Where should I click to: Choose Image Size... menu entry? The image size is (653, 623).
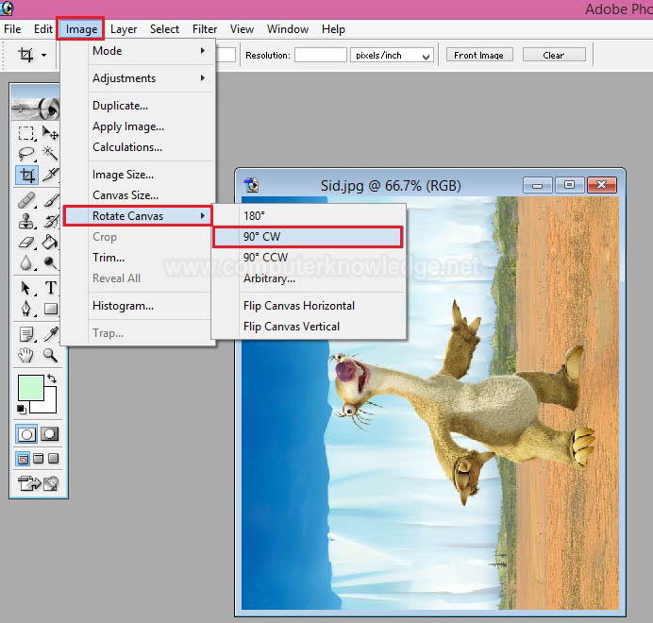[x=139, y=175]
